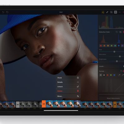
Task: Tap the Zuri title in the top bar
Action: coord(61,12)
